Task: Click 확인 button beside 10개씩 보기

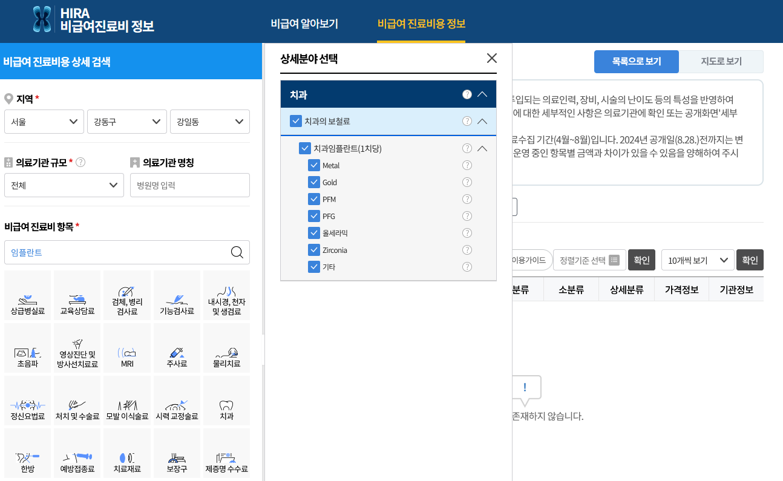Action: 750,260
